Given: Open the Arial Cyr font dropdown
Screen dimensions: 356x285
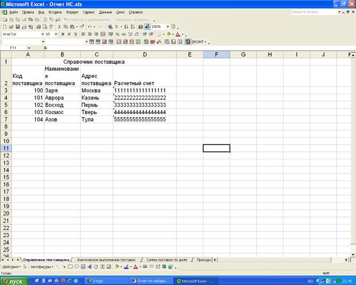Looking at the screenshot, I should 42,34.
